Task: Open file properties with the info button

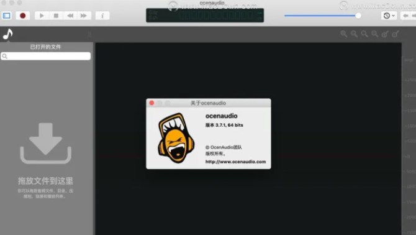Action: pyautogui.click(x=102, y=16)
